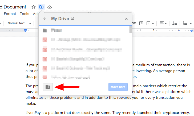Screen dimensions: 194x116
Task: Open My Drive in new tab icon
Action: [72, 19]
